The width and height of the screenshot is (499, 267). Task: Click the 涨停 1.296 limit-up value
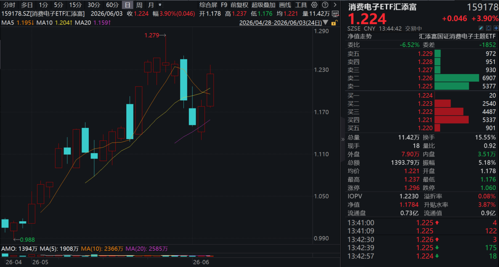pyautogui.click(x=412, y=188)
